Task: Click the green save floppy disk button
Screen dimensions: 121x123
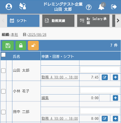Action: tap(8, 46)
